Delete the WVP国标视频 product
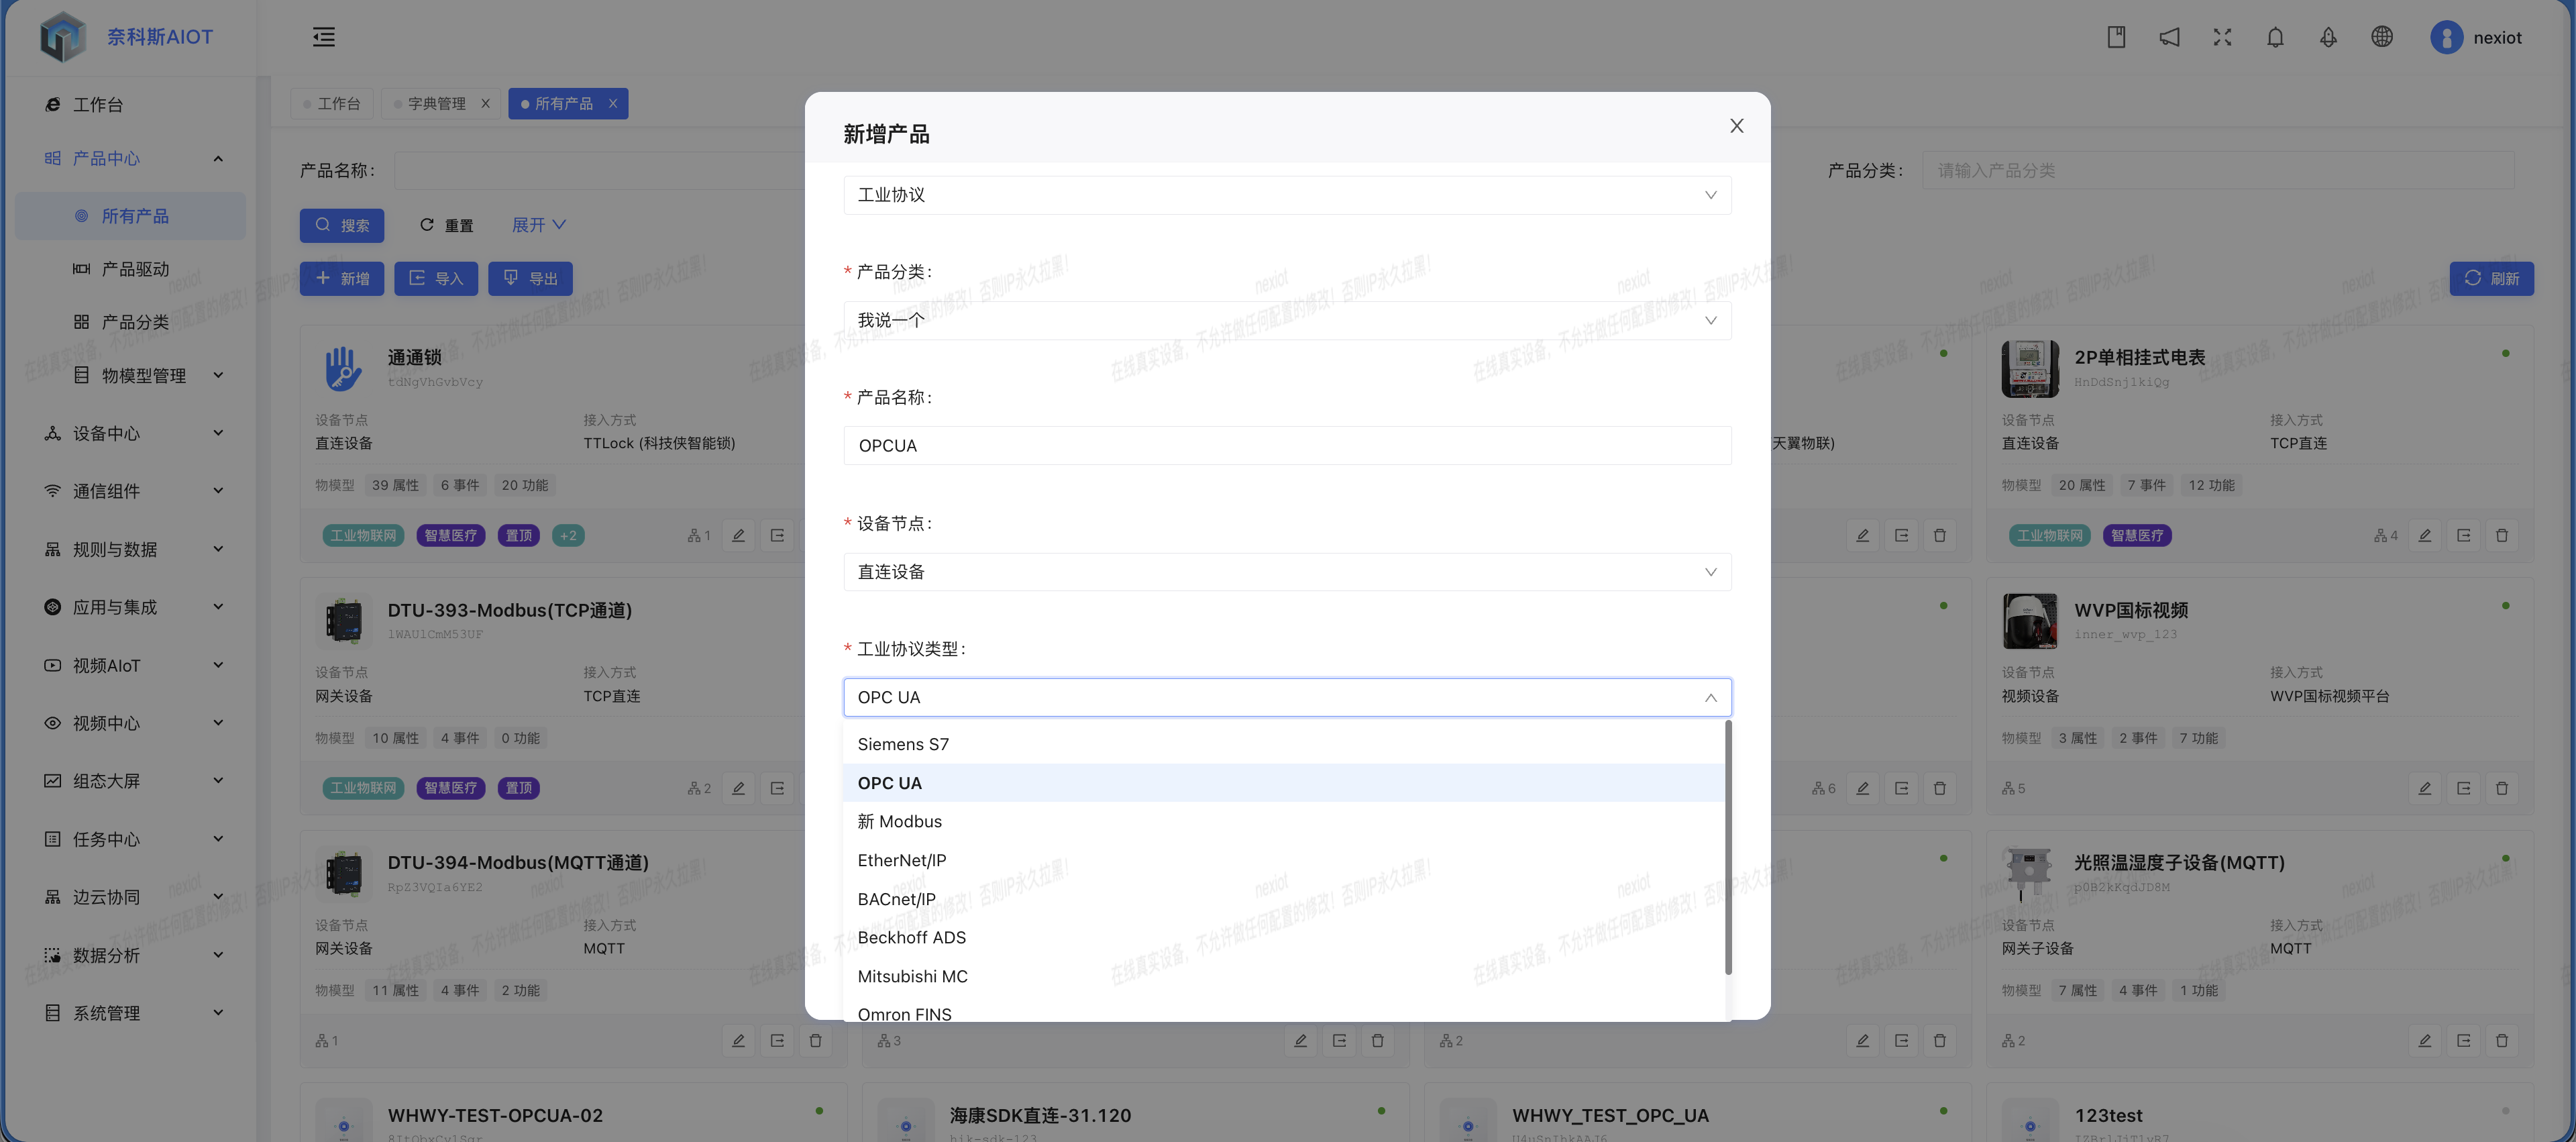The image size is (2576, 1142). [x=2502, y=788]
